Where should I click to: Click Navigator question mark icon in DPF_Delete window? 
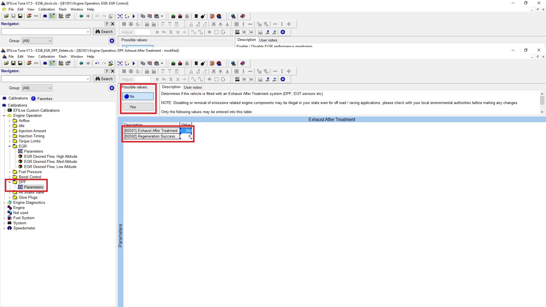(x=107, y=71)
